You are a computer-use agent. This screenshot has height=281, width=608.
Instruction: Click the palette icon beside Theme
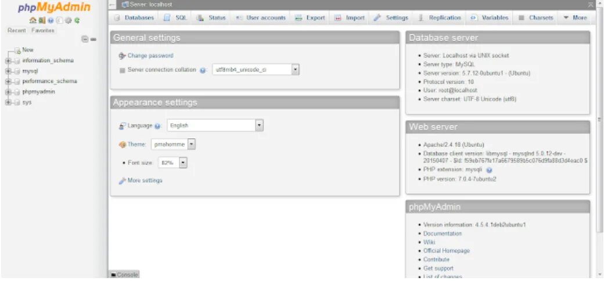[123, 145]
